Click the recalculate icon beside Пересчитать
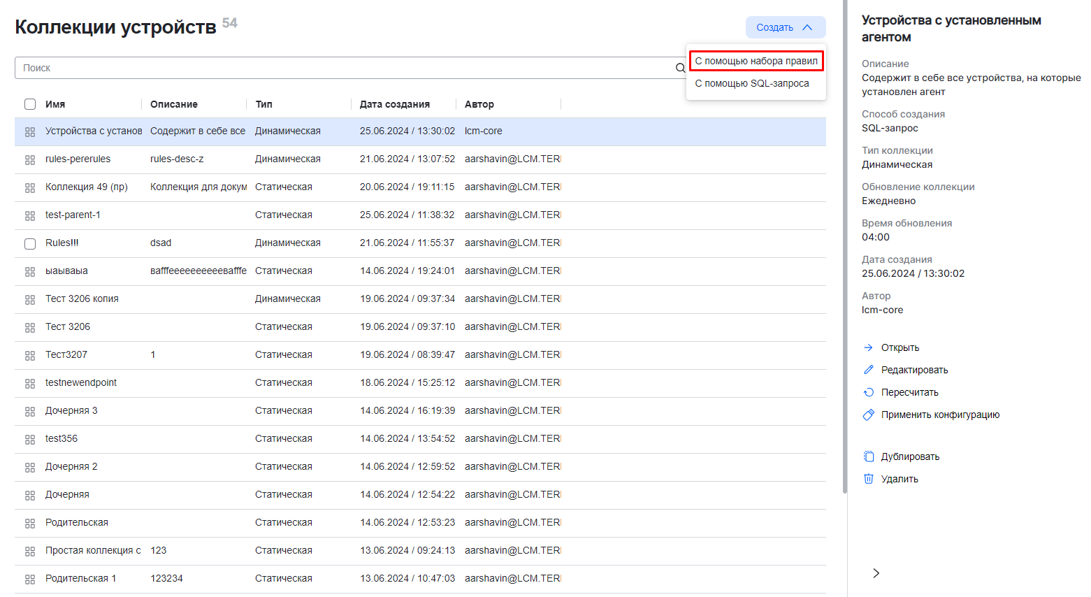Image resolution: width=1091 pixels, height=597 pixels. [868, 392]
